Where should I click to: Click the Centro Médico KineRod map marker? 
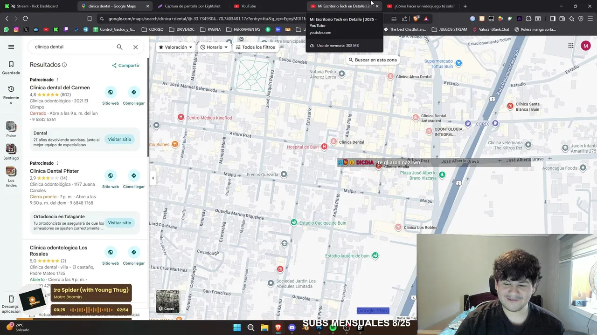click(x=181, y=117)
